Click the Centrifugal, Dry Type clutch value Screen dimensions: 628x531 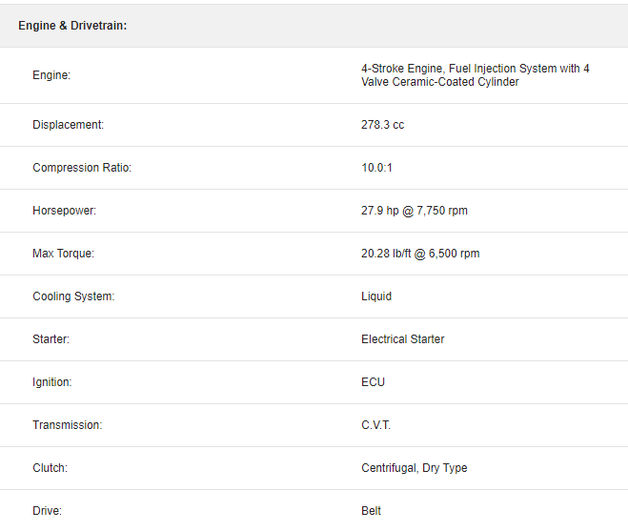pos(414,468)
